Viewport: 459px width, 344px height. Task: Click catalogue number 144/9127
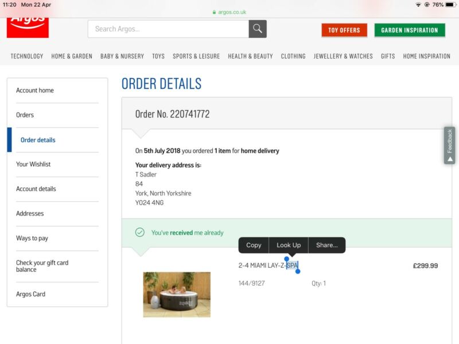tap(251, 283)
